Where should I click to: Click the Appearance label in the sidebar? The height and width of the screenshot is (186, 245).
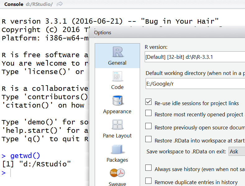pos(117,111)
